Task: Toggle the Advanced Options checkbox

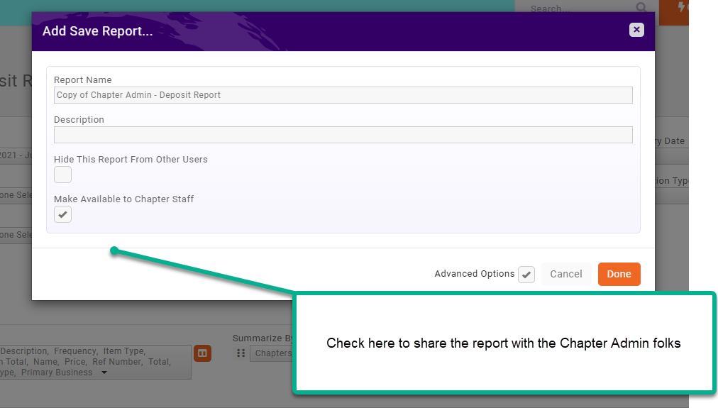Action: click(x=526, y=275)
